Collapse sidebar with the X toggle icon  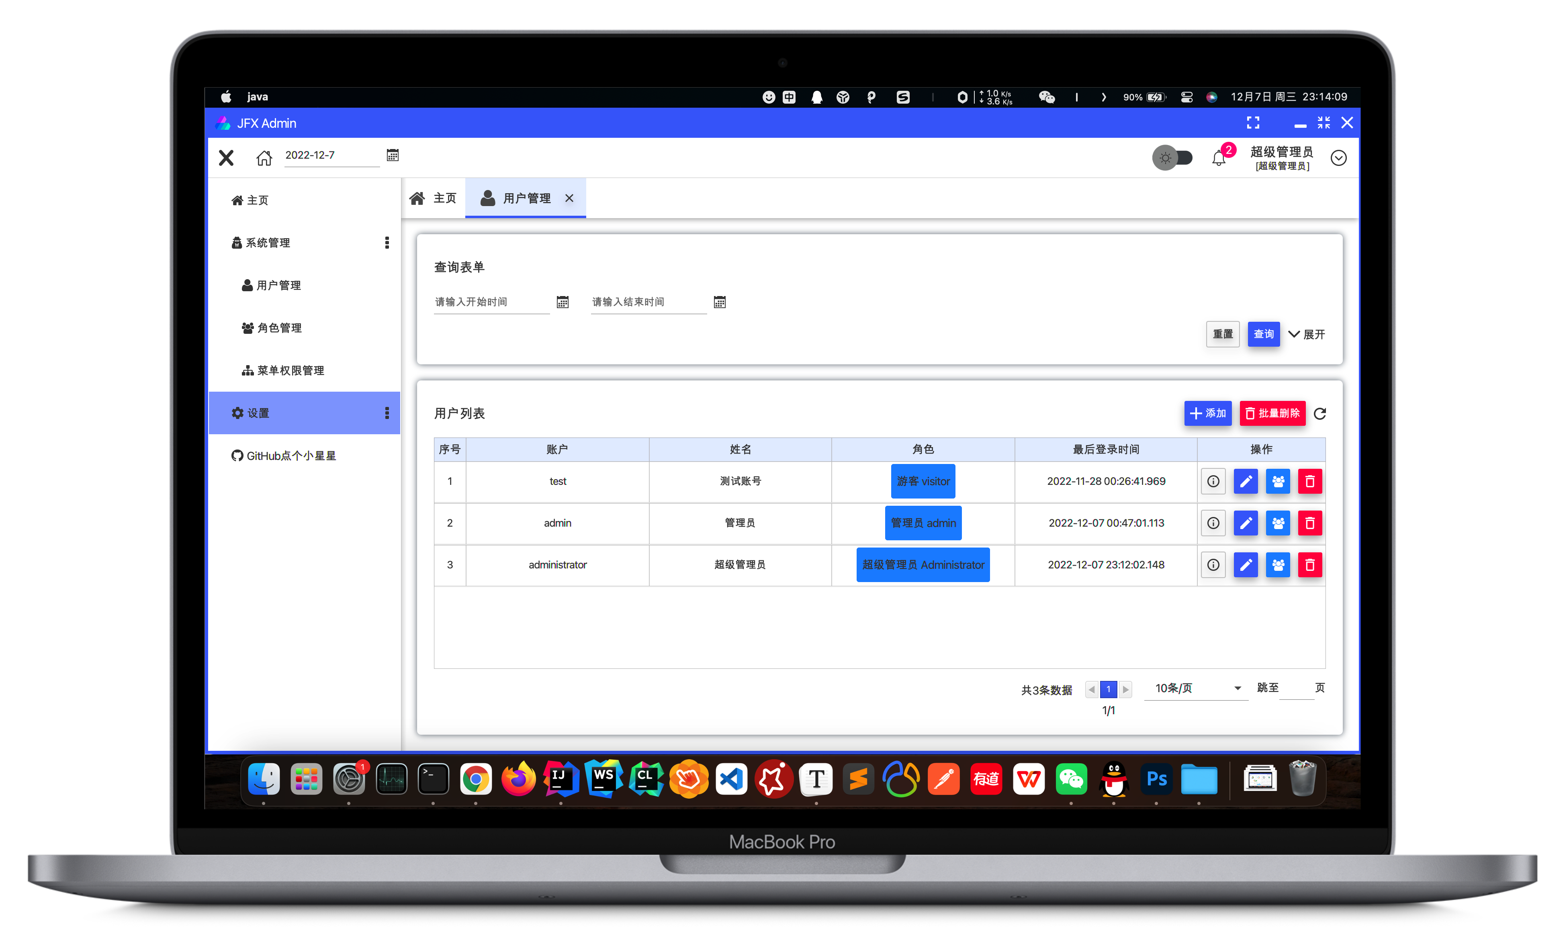226,157
